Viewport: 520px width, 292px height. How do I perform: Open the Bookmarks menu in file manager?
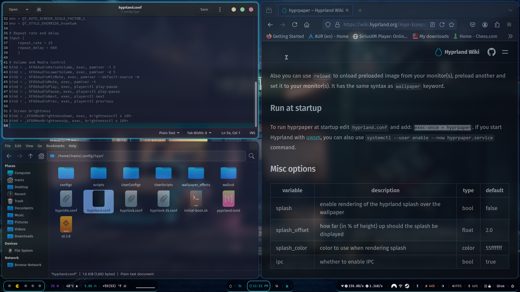click(x=55, y=146)
